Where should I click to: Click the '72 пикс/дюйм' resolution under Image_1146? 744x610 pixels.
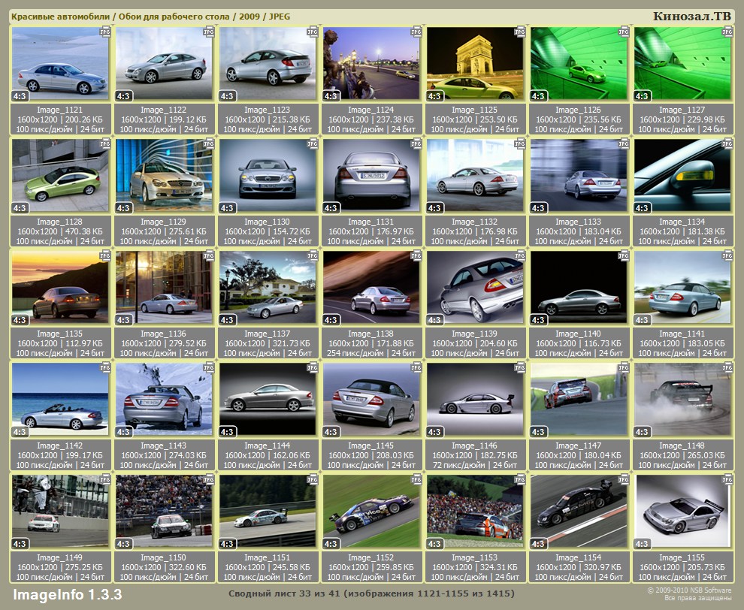pyautogui.click(x=459, y=465)
